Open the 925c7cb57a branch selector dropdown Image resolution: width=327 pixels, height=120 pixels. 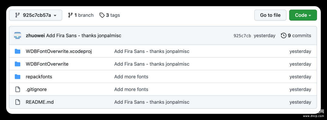tap(35, 15)
